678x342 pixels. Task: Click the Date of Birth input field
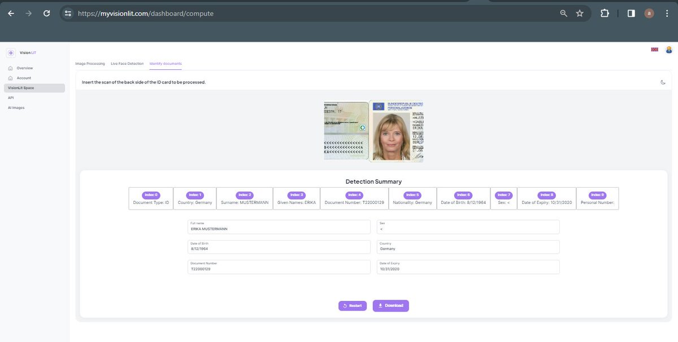(x=280, y=247)
